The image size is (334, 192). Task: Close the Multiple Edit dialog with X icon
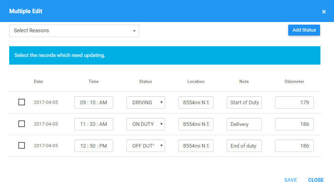324,12
